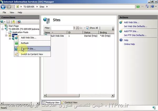Choose Switch to Content View menu entry
The height and width of the screenshot is (111, 158).
[x=32, y=54]
